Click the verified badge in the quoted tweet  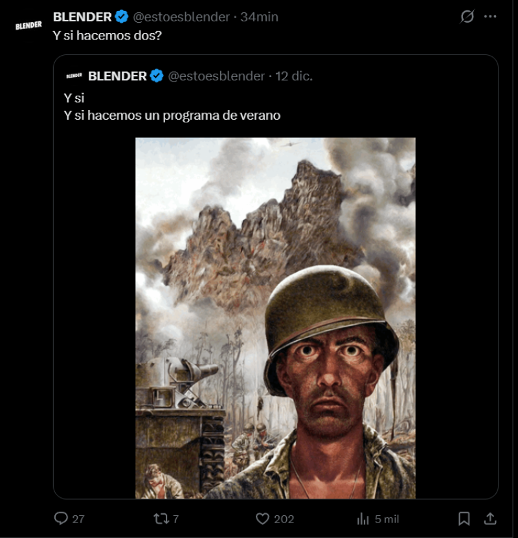pos(156,76)
